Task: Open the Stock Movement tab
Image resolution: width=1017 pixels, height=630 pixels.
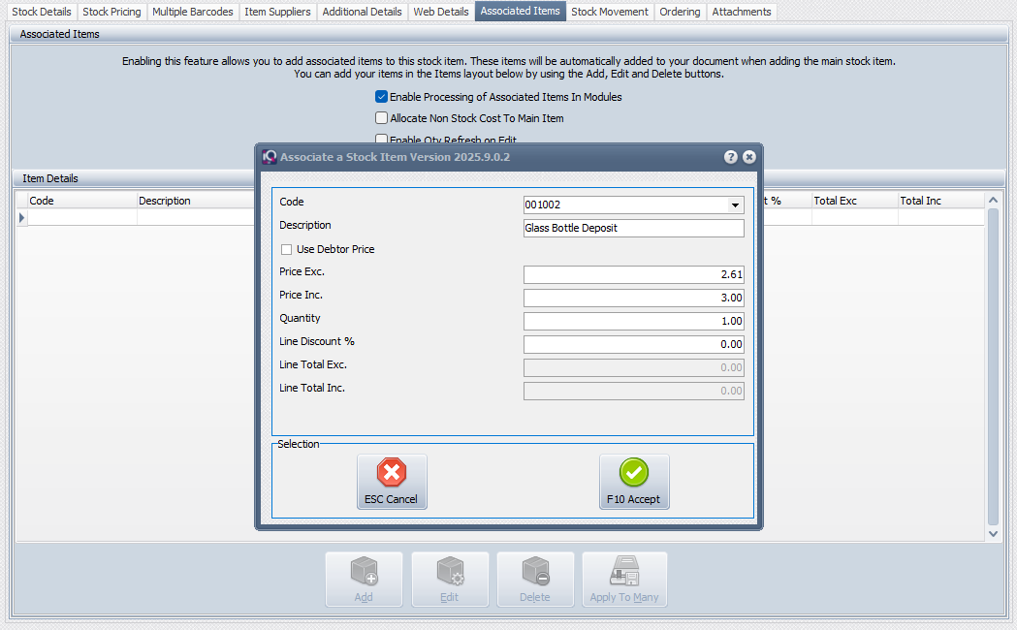Action: coord(610,12)
